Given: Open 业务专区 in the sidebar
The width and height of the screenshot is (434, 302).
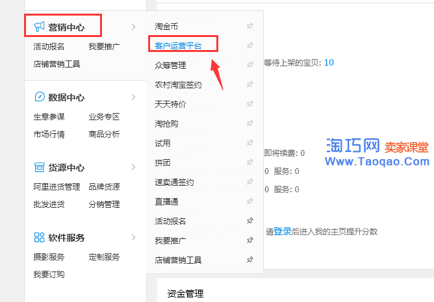Looking at the screenshot, I should pyautogui.click(x=104, y=116).
